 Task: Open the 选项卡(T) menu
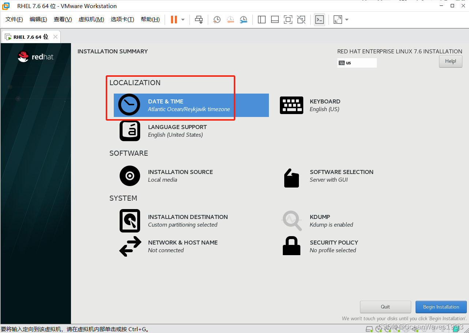pos(122,19)
